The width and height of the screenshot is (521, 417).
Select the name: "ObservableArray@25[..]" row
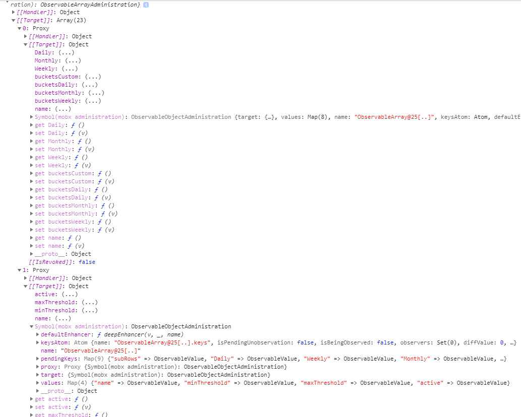pyautogui.click(x=91, y=351)
